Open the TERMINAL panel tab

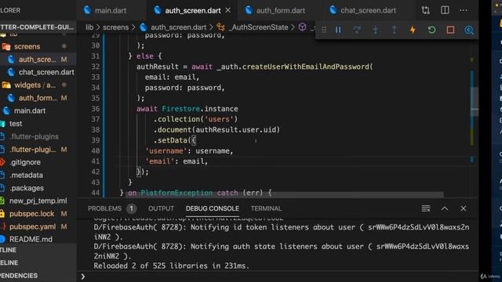click(266, 208)
